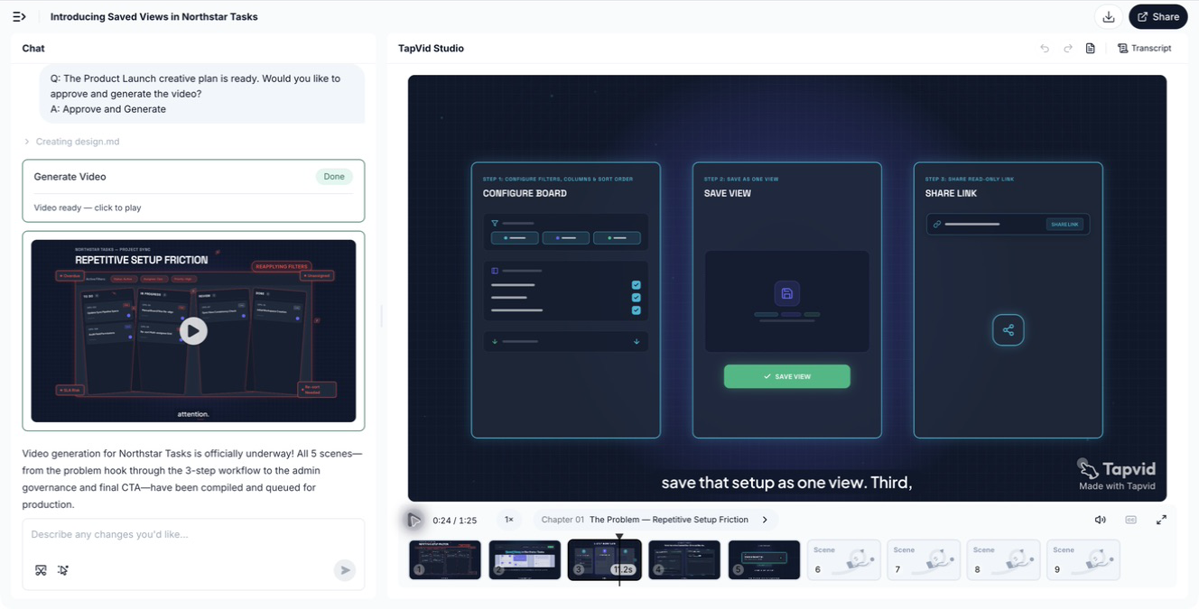Play the video preview in chat

193,331
